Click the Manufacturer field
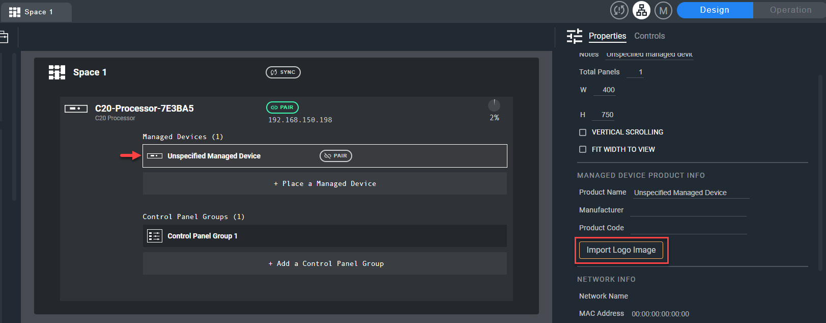The image size is (826, 323). coord(688,210)
